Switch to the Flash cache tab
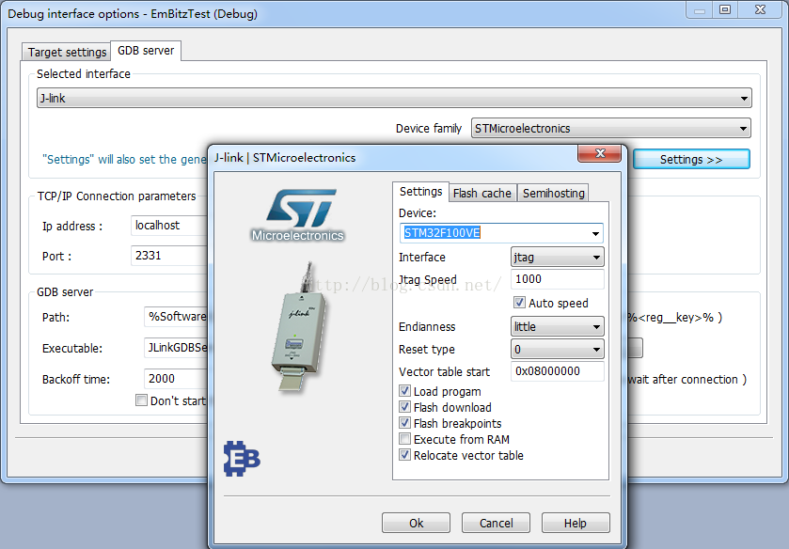 pyautogui.click(x=482, y=194)
